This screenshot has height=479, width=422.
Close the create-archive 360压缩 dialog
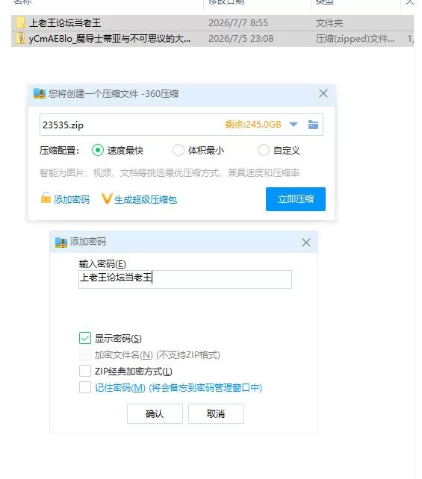click(323, 93)
